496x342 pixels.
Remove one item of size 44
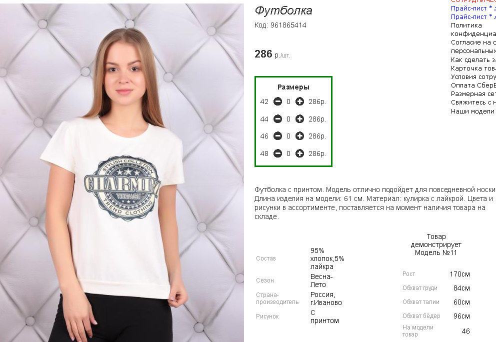click(x=277, y=119)
